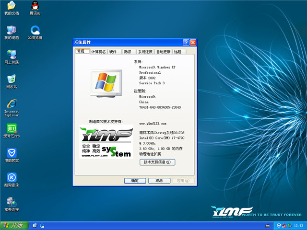The height and width of the screenshot is (230, 307).
Task: Open the 硬件 tab
Action: click(x=113, y=52)
